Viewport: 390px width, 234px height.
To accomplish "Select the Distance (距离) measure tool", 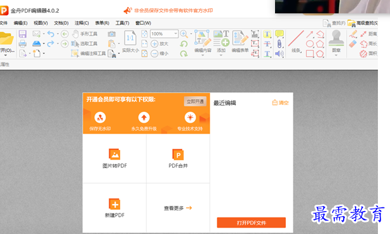I will click(368, 34).
